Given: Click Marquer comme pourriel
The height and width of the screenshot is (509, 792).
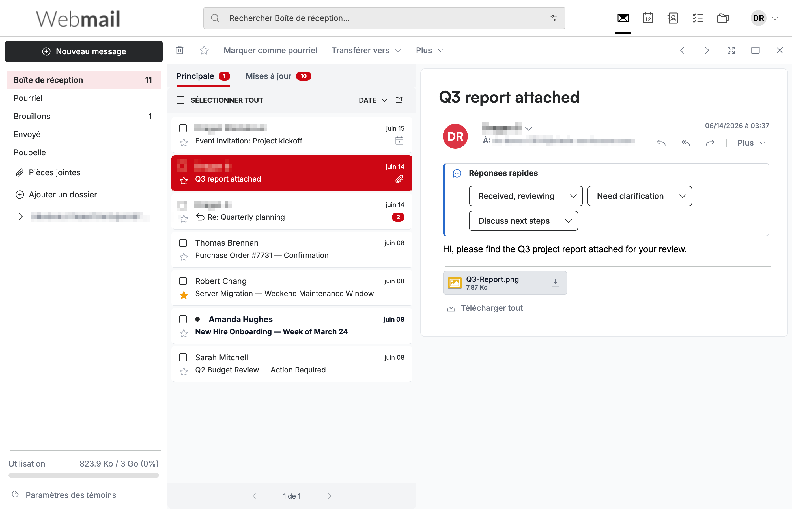Looking at the screenshot, I should coord(270,50).
